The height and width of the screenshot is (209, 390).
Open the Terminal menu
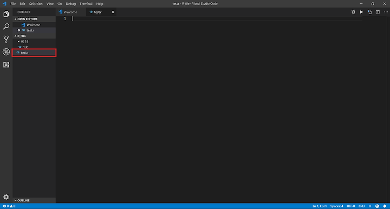click(86, 4)
